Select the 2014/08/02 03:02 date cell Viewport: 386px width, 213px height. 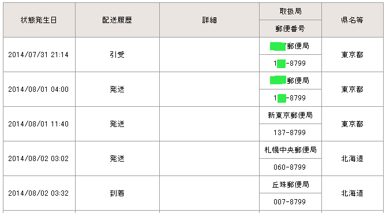[x=39, y=159]
